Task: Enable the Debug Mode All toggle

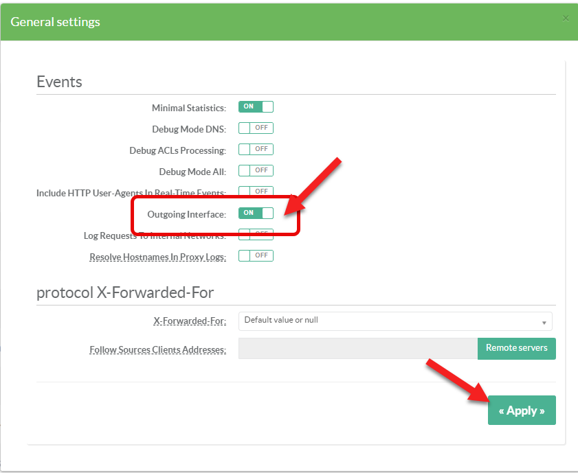Action: (256, 171)
